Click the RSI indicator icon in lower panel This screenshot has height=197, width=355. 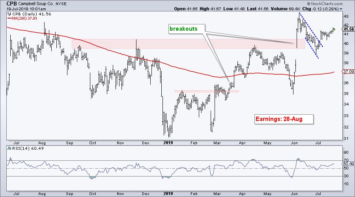click(9, 149)
